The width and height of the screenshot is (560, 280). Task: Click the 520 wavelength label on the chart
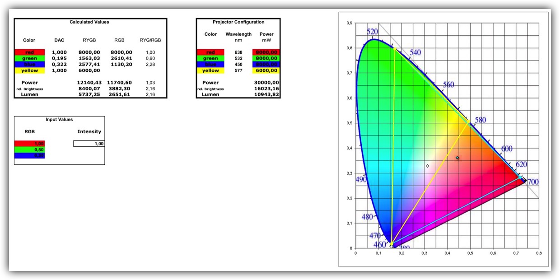click(372, 32)
